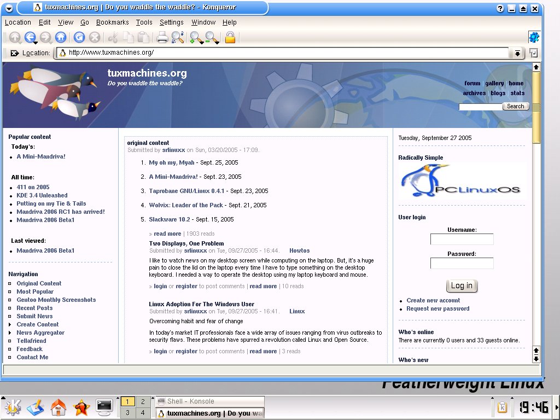This screenshot has width=560, height=420.
Task: Open the Location menu
Action: (x=18, y=22)
